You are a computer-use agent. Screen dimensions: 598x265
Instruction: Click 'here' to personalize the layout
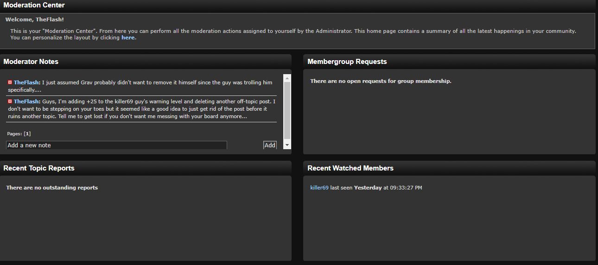click(x=128, y=38)
